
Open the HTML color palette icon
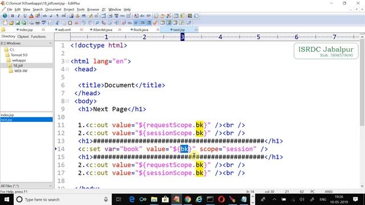[x=38, y=16]
